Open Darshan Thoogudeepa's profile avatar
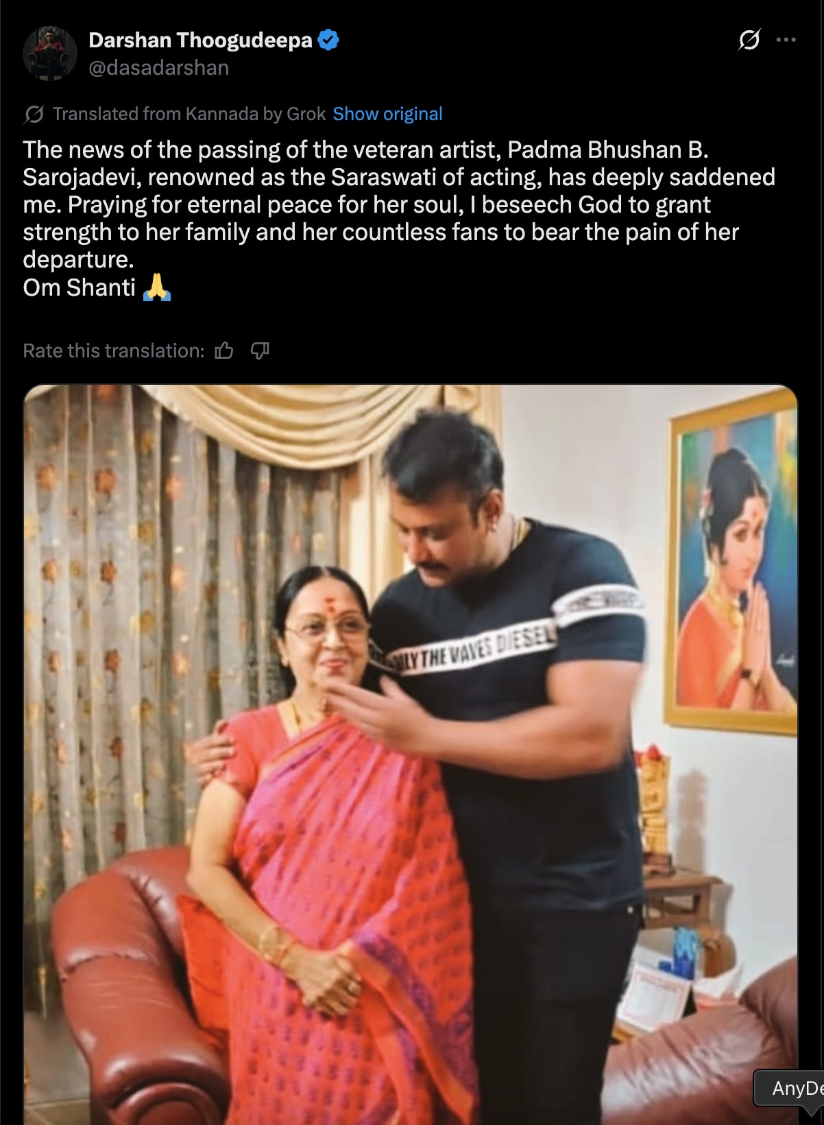 (50, 54)
